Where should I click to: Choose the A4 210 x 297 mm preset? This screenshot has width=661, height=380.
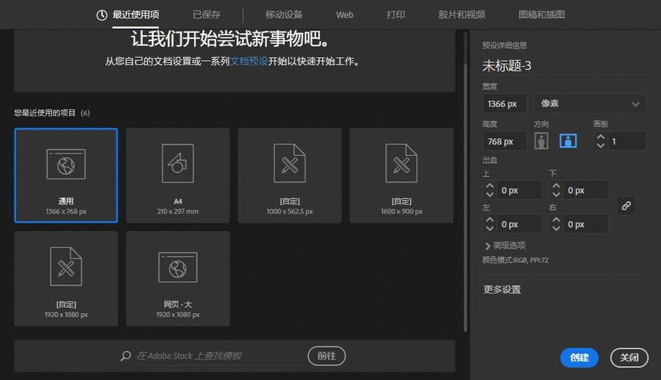point(178,176)
